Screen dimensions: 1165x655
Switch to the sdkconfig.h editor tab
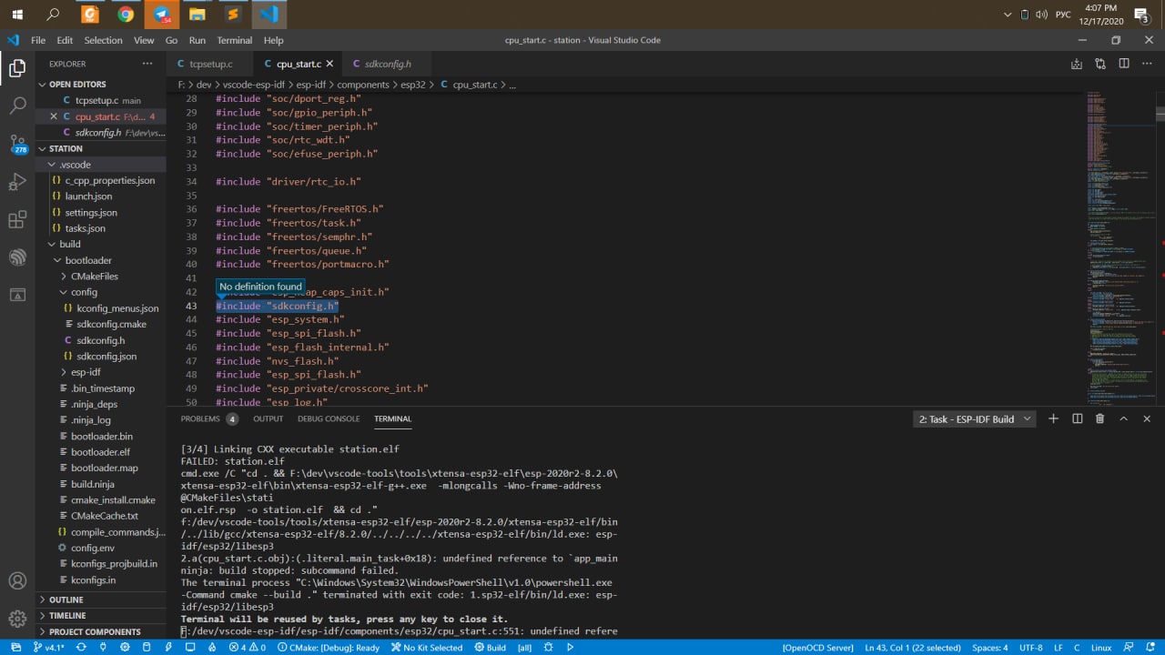(x=387, y=64)
